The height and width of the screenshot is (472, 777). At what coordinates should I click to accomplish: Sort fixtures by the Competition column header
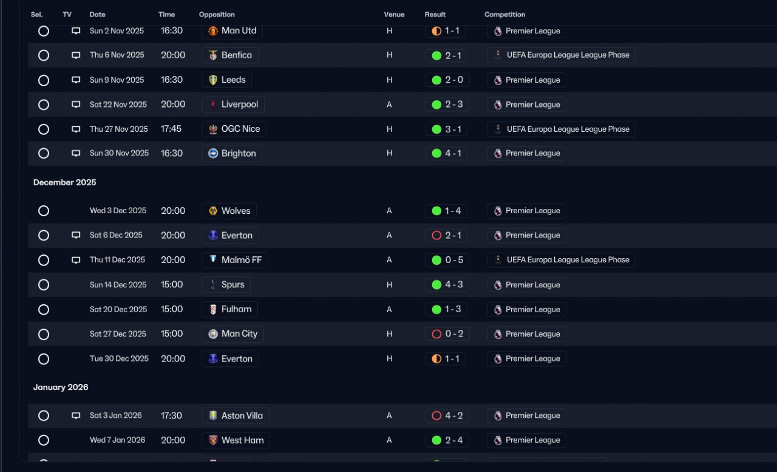point(505,15)
